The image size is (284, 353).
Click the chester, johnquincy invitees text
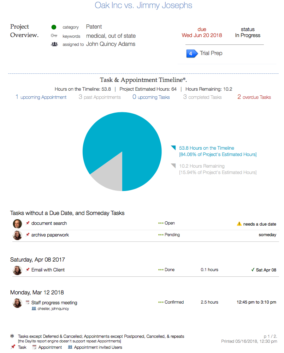(x=53, y=309)
